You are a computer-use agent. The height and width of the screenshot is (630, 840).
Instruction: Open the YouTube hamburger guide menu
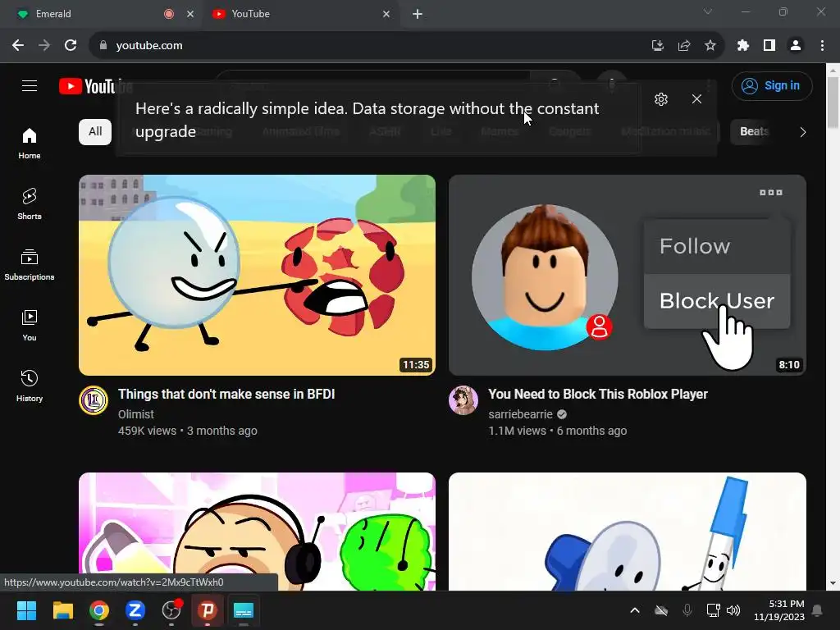click(30, 85)
